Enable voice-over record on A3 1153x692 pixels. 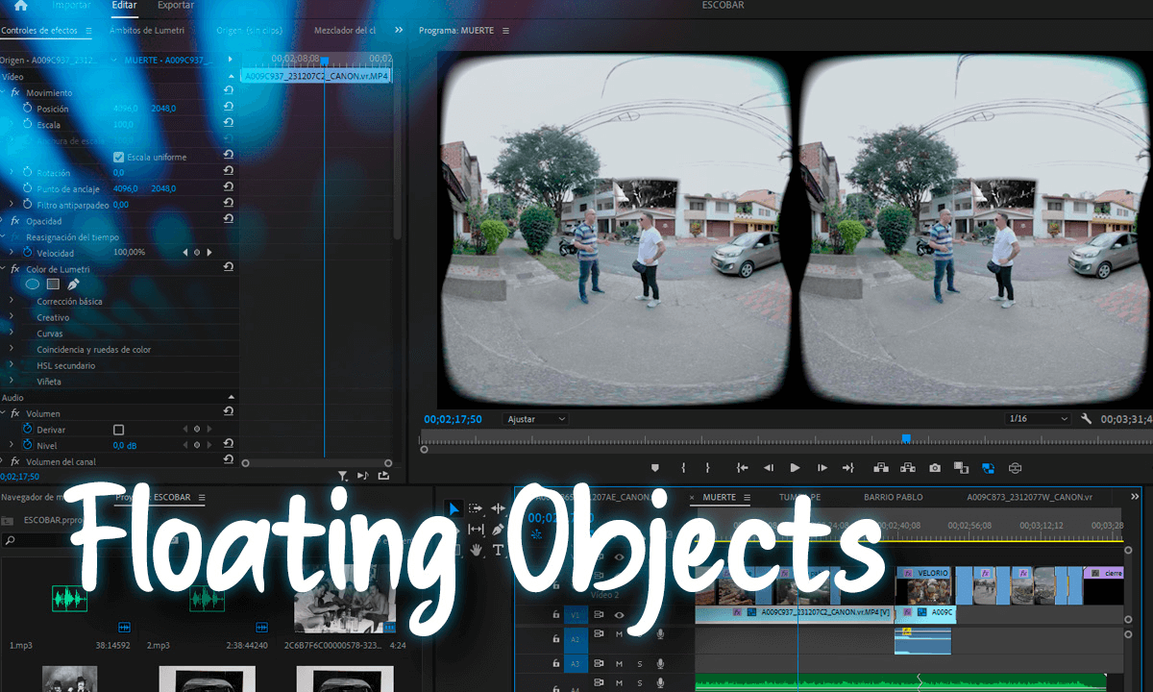click(660, 664)
